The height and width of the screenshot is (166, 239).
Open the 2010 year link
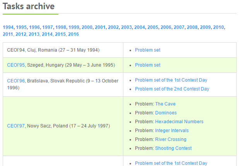pyautogui.click(x=219, y=27)
